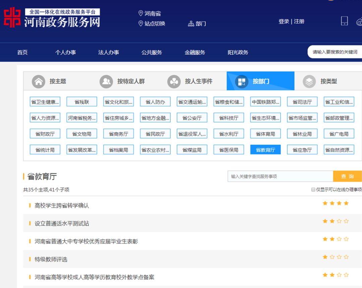
Task: Switch to the 按人生事件 tab
Action: pyautogui.click(x=193, y=81)
